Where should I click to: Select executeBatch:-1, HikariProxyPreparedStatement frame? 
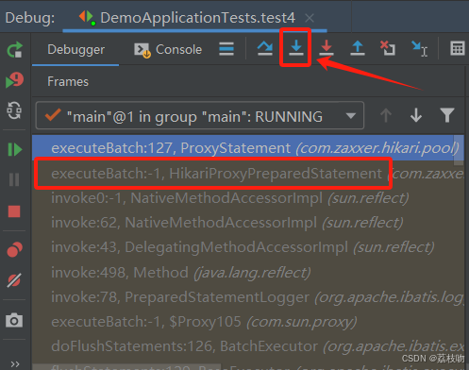[248, 174]
